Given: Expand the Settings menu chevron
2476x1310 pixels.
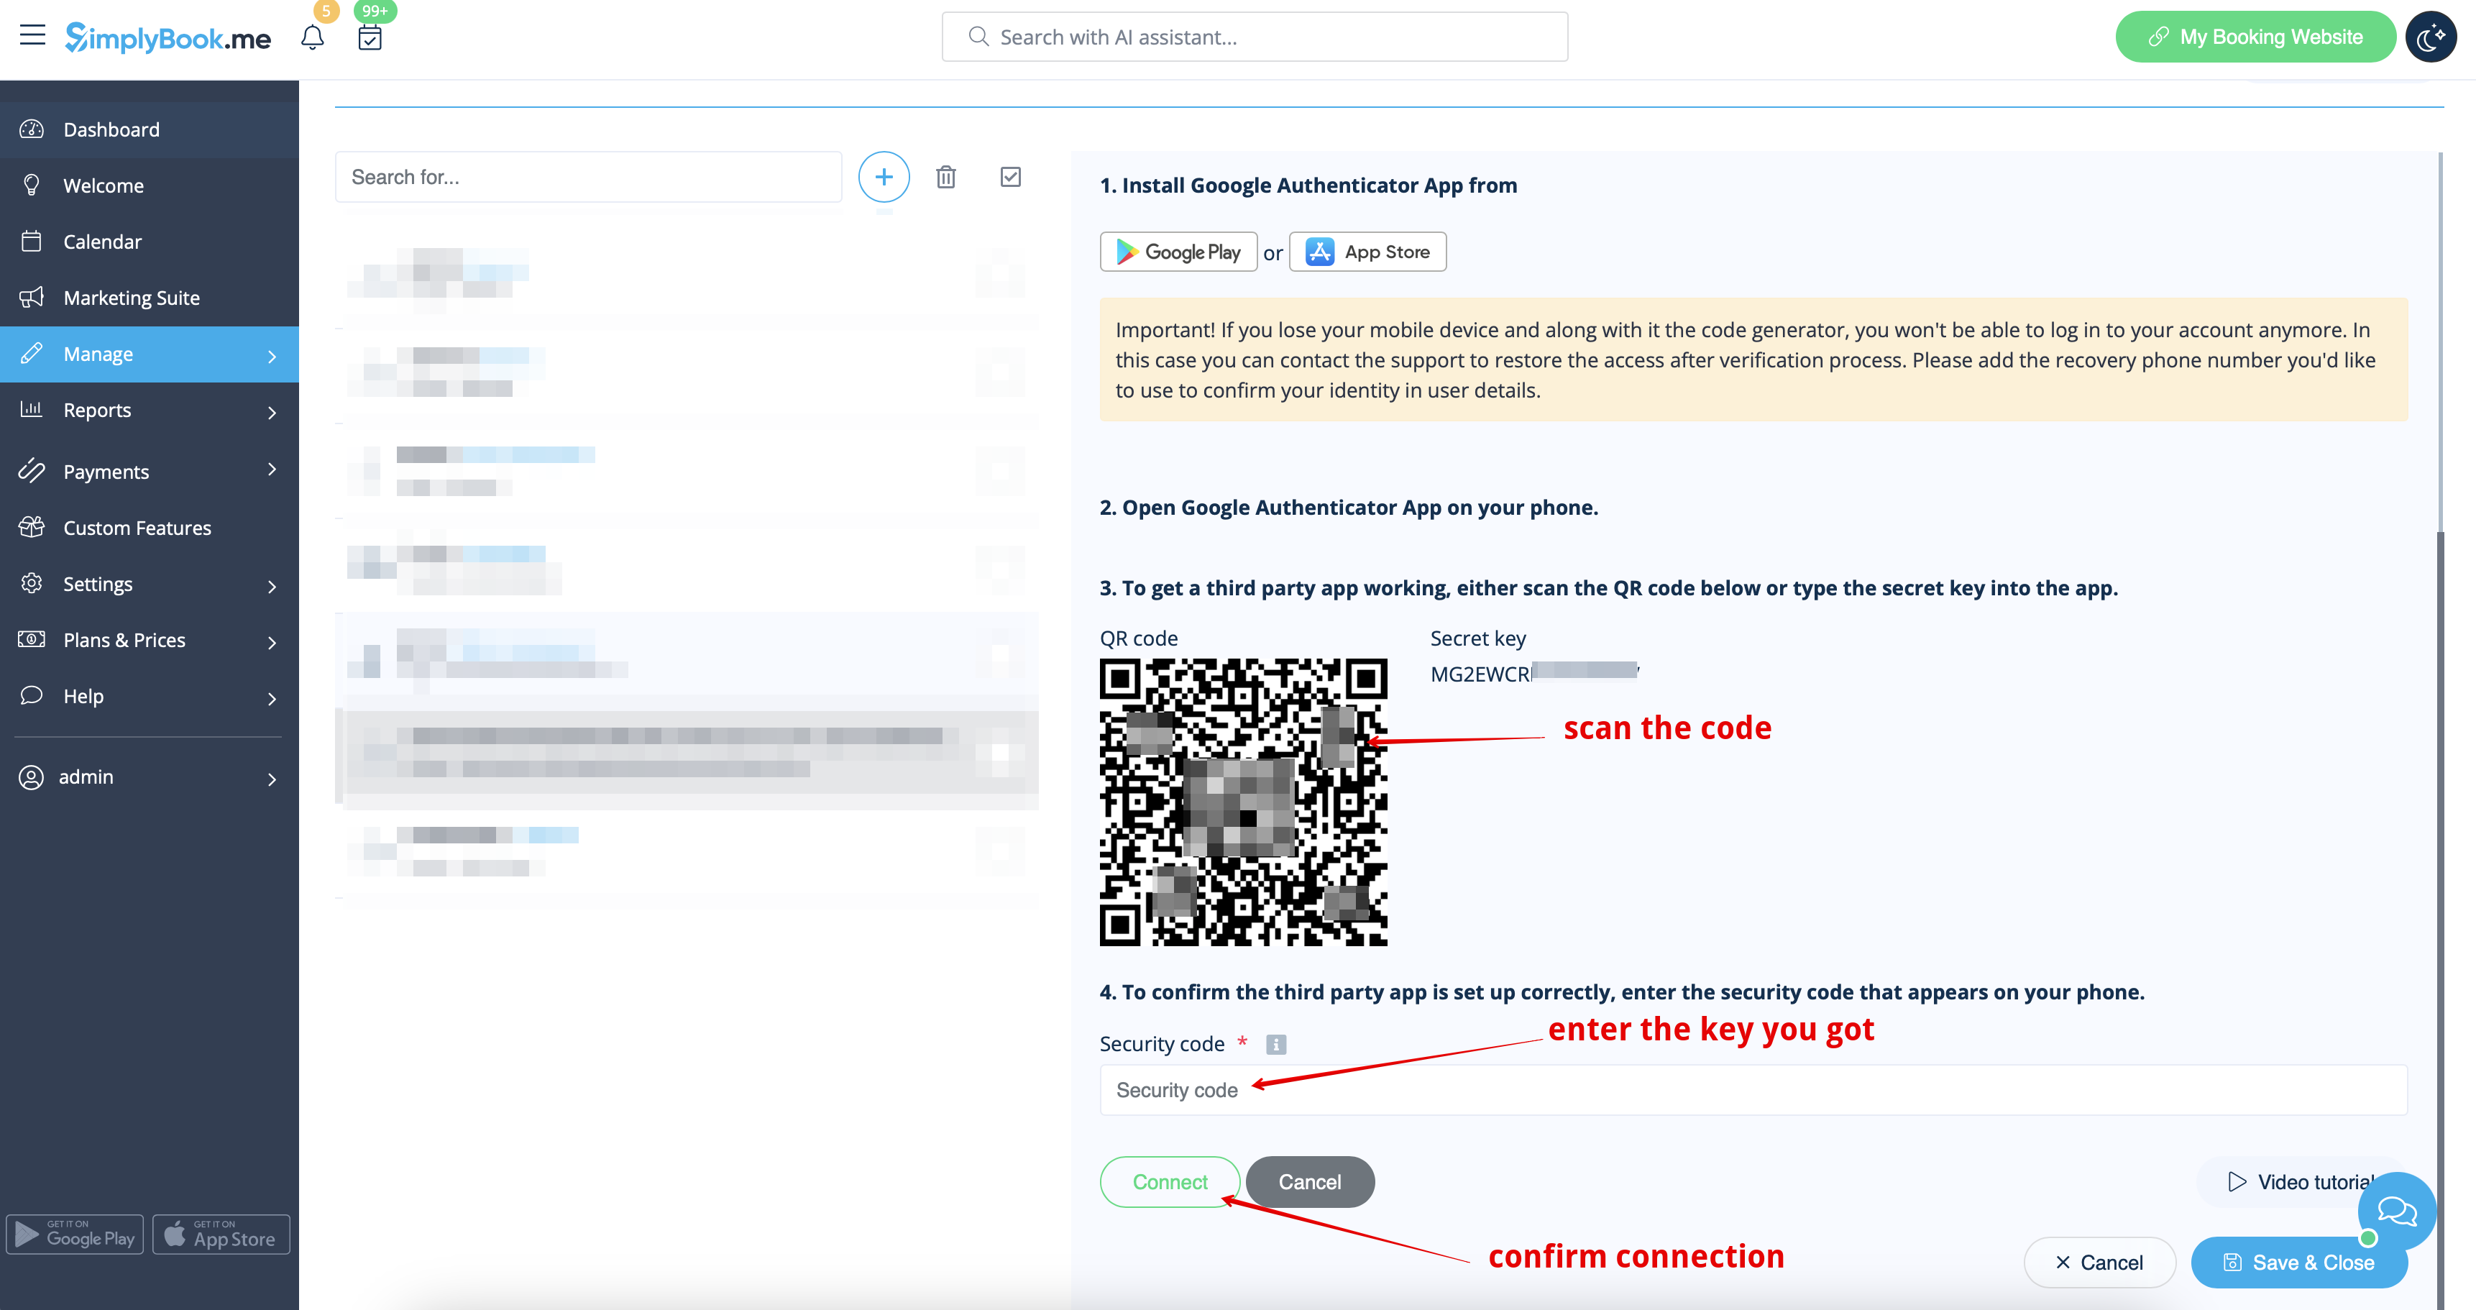Looking at the screenshot, I should tap(272, 586).
